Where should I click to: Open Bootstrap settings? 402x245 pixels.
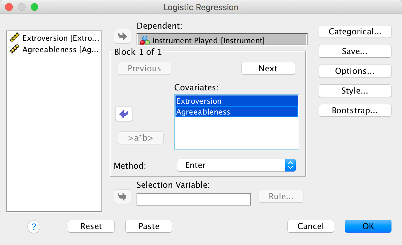pyautogui.click(x=355, y=111)
